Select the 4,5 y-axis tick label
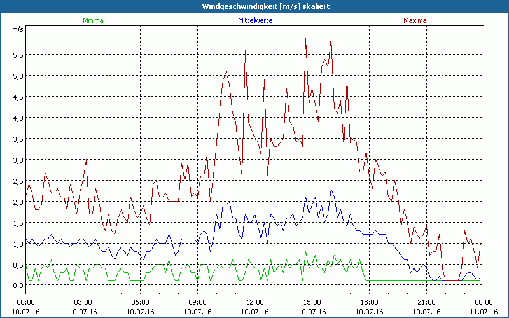Viewport: 509px width, 318px height. coord(17,97)
